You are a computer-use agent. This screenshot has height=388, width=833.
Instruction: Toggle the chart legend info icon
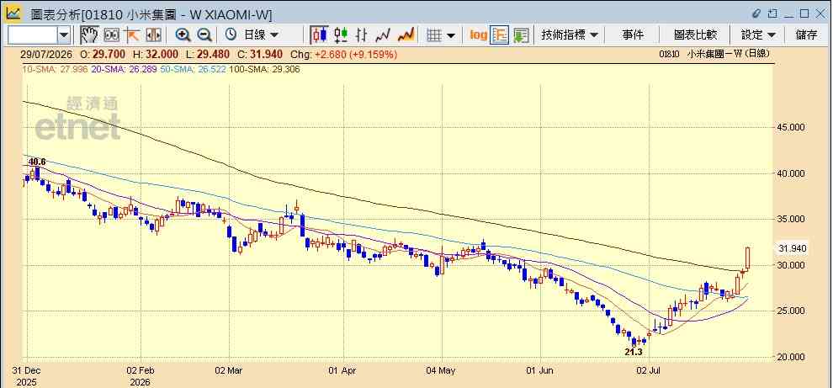(x=499, y=35)
